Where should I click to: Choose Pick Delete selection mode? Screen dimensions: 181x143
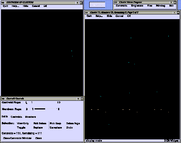click(40, 123)
